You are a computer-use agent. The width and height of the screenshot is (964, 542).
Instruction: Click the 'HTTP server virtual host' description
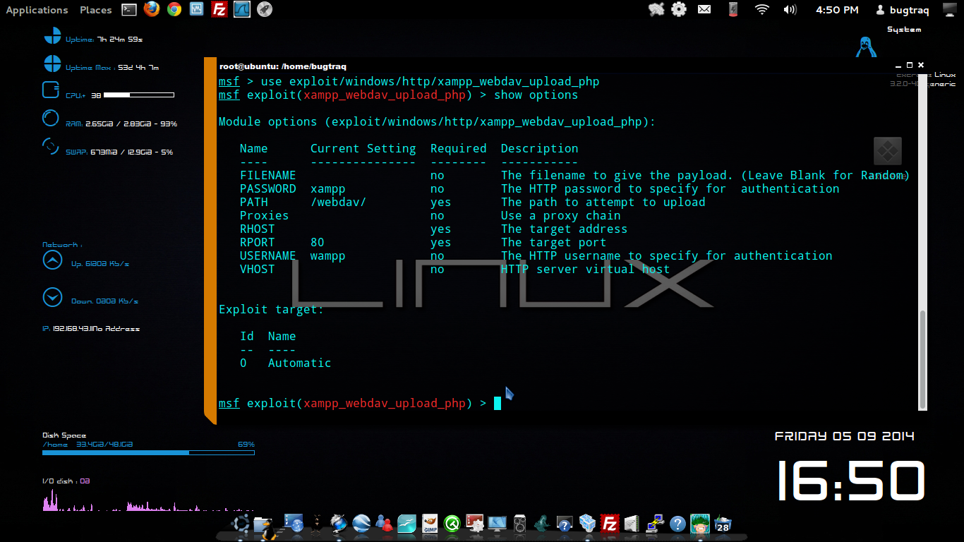(586, 269)
